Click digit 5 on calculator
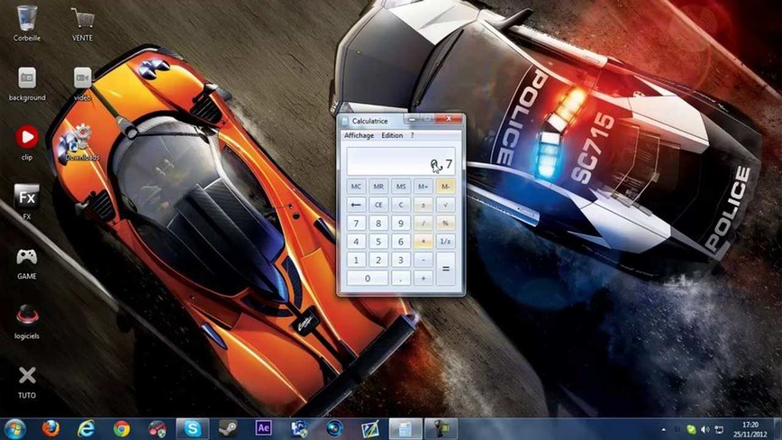782x440 pixels. (x=378, y=241)
